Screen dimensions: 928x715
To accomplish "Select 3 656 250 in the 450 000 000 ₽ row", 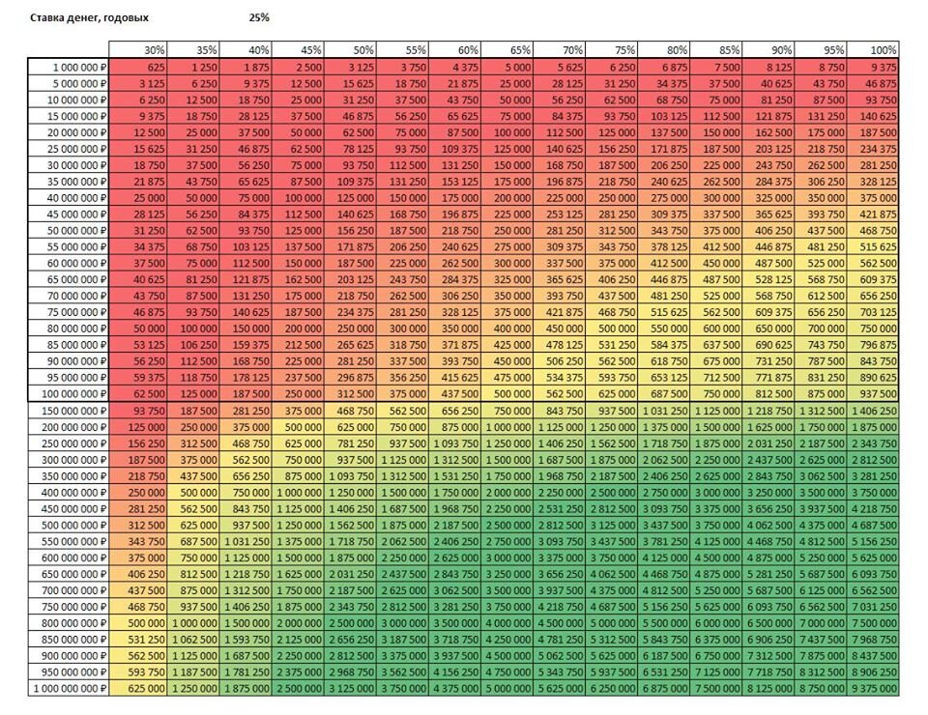I will 768,508.
